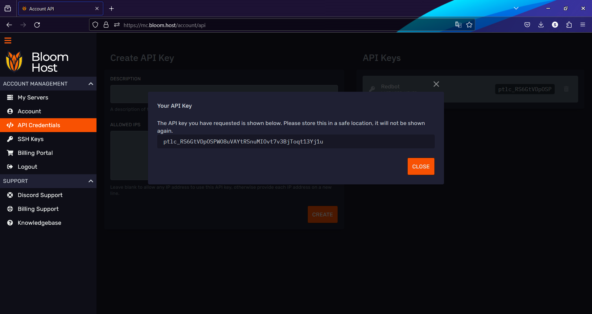Image resolution: width=592 pixels, height=314 pixels.
Task: Reload the current page
Action: [x=37, y=25]
